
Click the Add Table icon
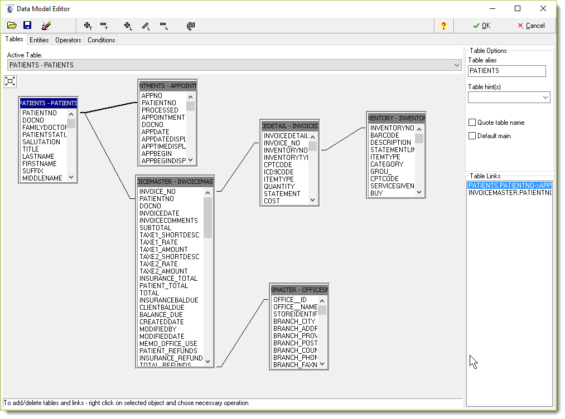(88, 26)
